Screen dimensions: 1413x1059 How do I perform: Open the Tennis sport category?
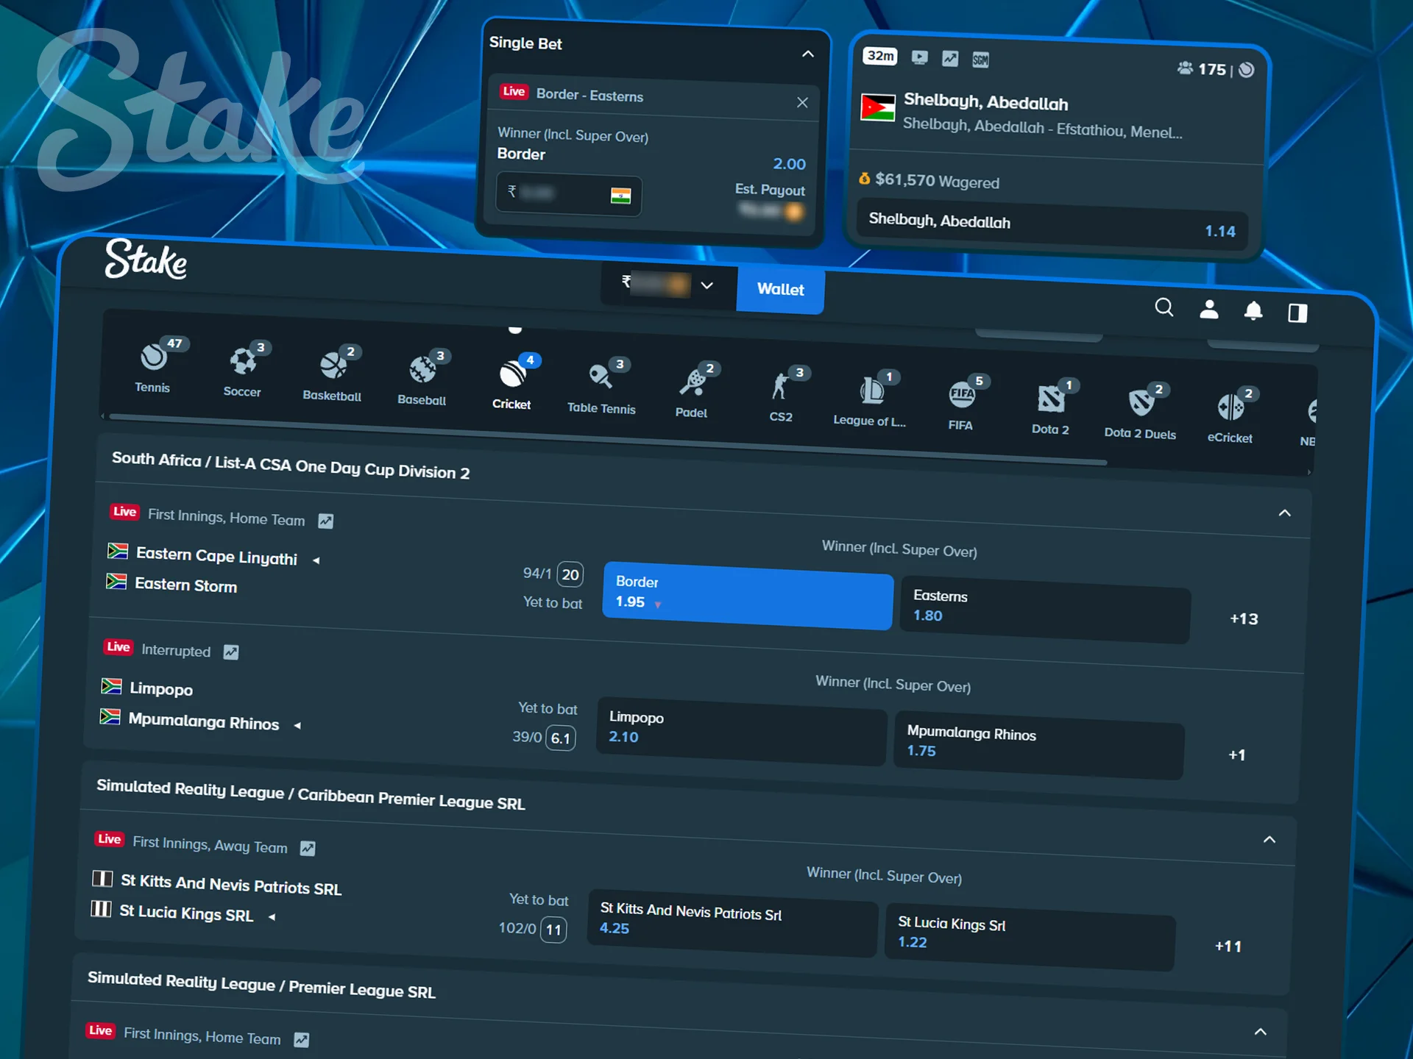[153, 366]
